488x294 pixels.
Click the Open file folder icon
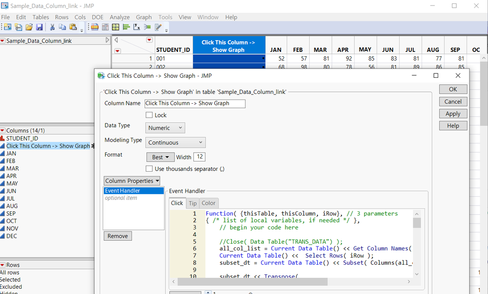(x=29, y=27)
